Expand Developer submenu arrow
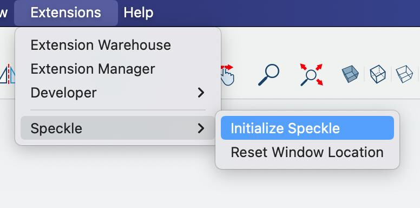This screenshot has height=208, width=420. [201, 93]
